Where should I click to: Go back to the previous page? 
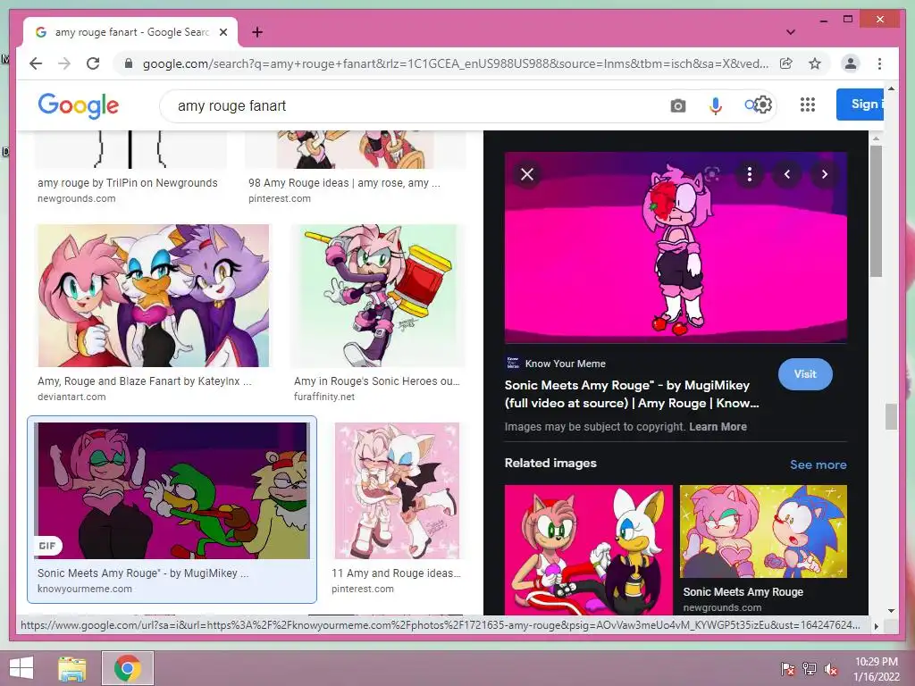36,63
